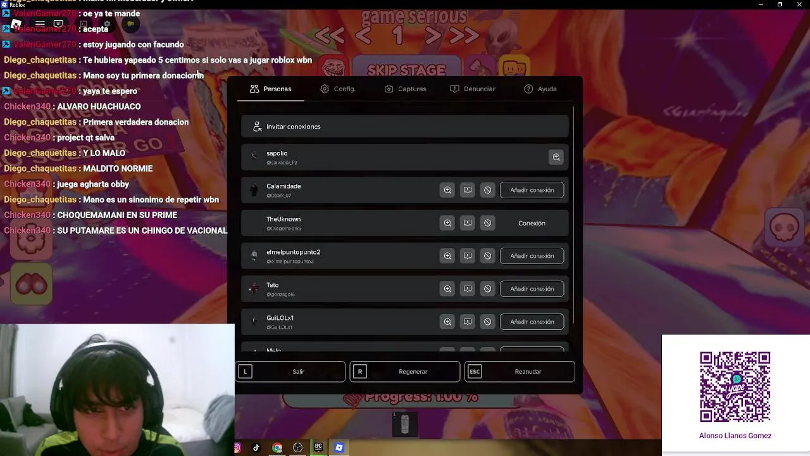Open the Capturas tab
The width and height of the screenshot is (810, 456).
(406, 89)
